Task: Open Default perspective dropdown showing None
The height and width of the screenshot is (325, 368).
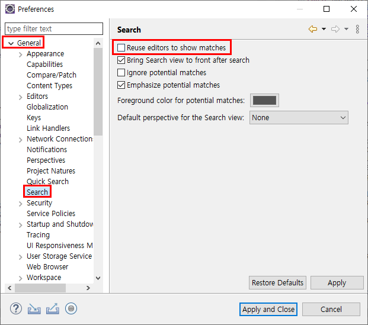Action: point(299,117)
